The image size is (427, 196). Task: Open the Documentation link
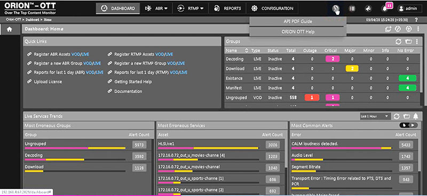click(128, 91)
